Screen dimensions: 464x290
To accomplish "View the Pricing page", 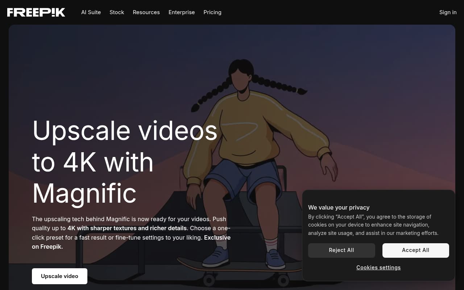I will (212, 12).
